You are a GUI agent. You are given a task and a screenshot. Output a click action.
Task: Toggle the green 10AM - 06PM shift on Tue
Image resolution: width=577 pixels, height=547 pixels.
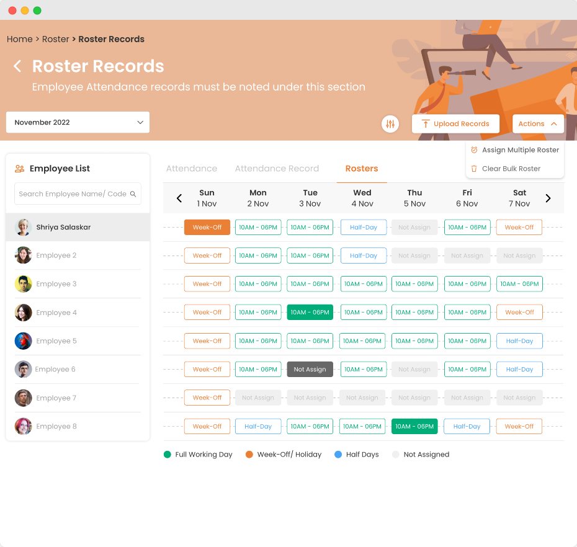(310, 312)
